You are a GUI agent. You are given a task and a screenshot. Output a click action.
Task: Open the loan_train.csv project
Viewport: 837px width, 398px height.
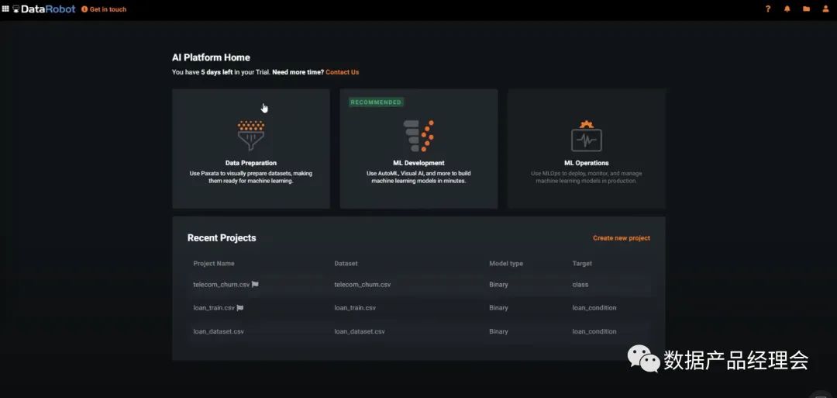214,308
